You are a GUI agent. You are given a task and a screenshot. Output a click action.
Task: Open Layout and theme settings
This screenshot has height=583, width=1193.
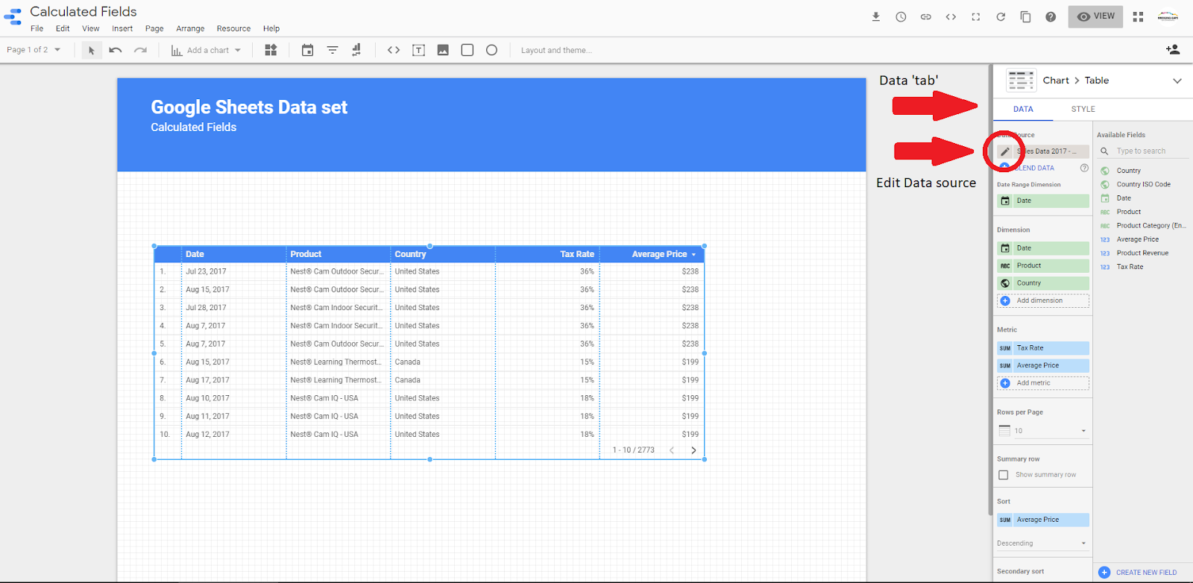tap(556, 50)
